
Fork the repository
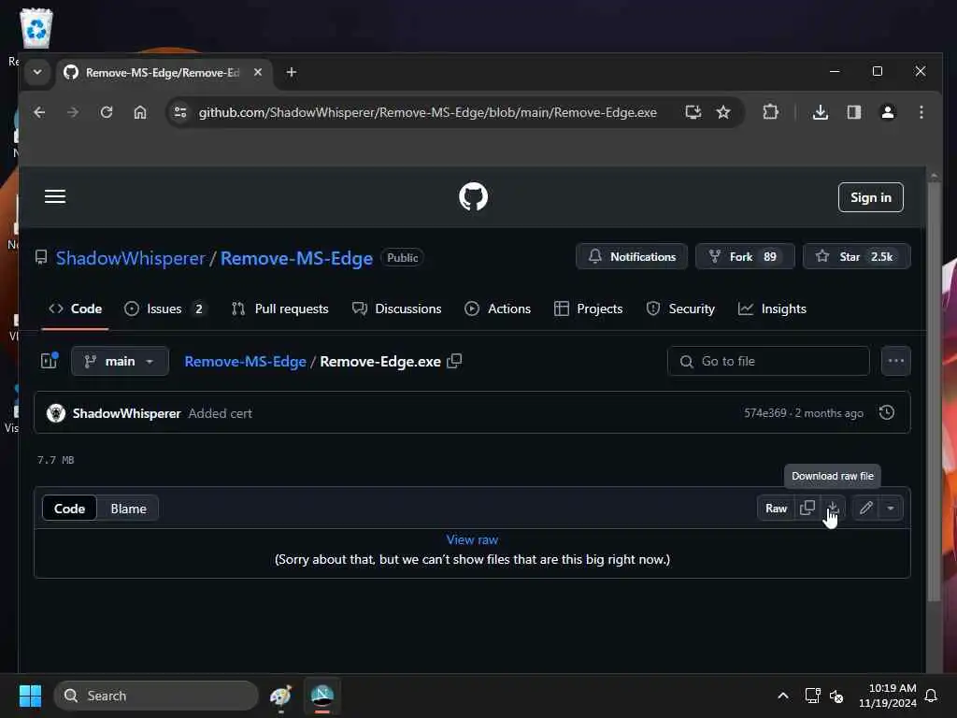coord(745,256)
